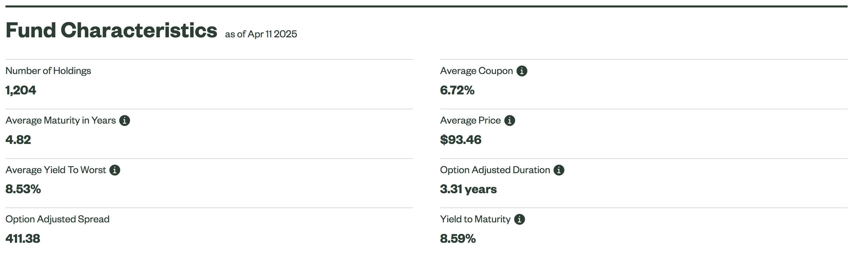This screenshot has height=256, width=851.
Task: Click the Average Coupon label text
Action: [476, 71]
